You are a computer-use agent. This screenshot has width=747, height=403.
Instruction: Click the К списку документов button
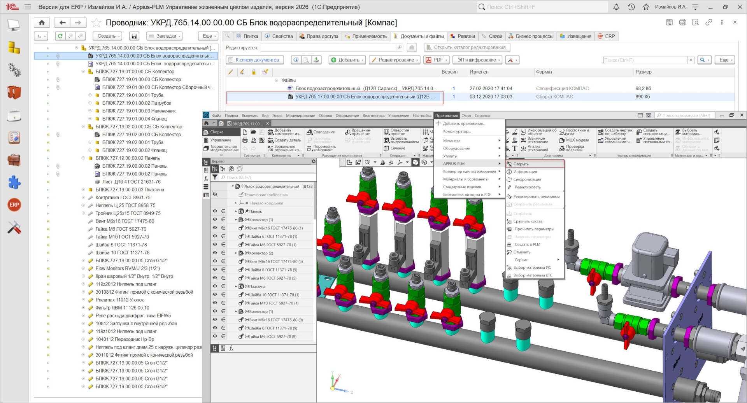click(254, 60)
